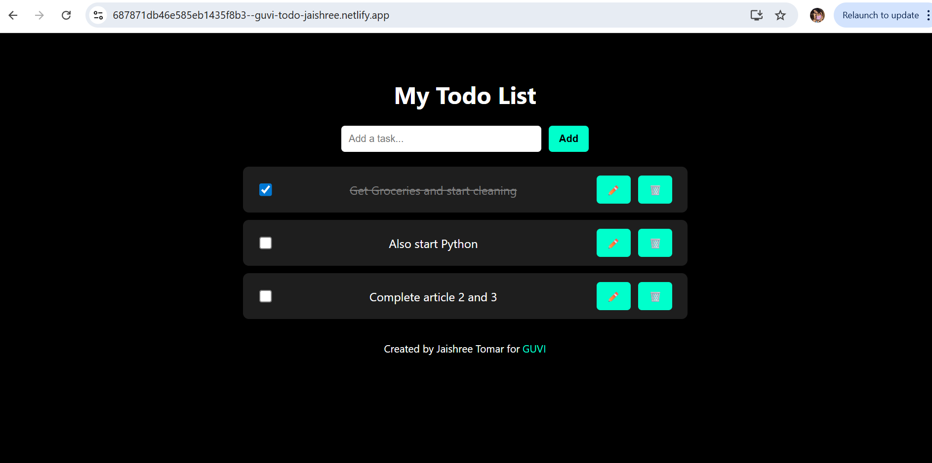
Task: Check off 'Complete article 2 and 3'
Action: click(x=266, y=296)
